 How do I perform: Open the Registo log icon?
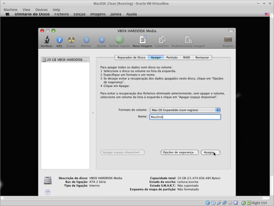click(x=228, y=40)
